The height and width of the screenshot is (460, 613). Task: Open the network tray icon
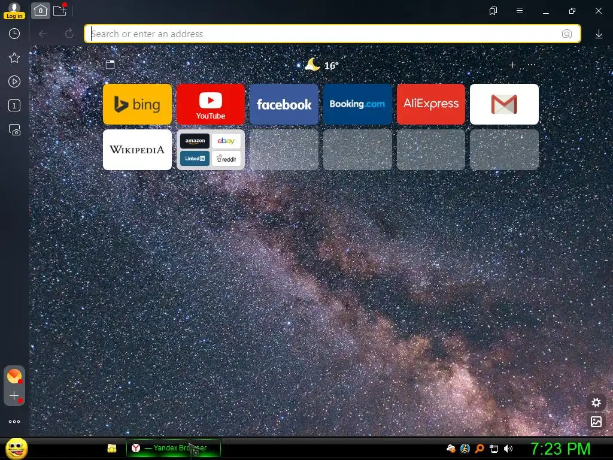tap(494, 449)
